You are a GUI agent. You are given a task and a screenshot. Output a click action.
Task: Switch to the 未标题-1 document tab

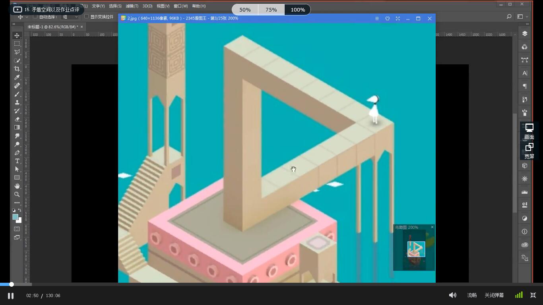[x=52, y=27]
